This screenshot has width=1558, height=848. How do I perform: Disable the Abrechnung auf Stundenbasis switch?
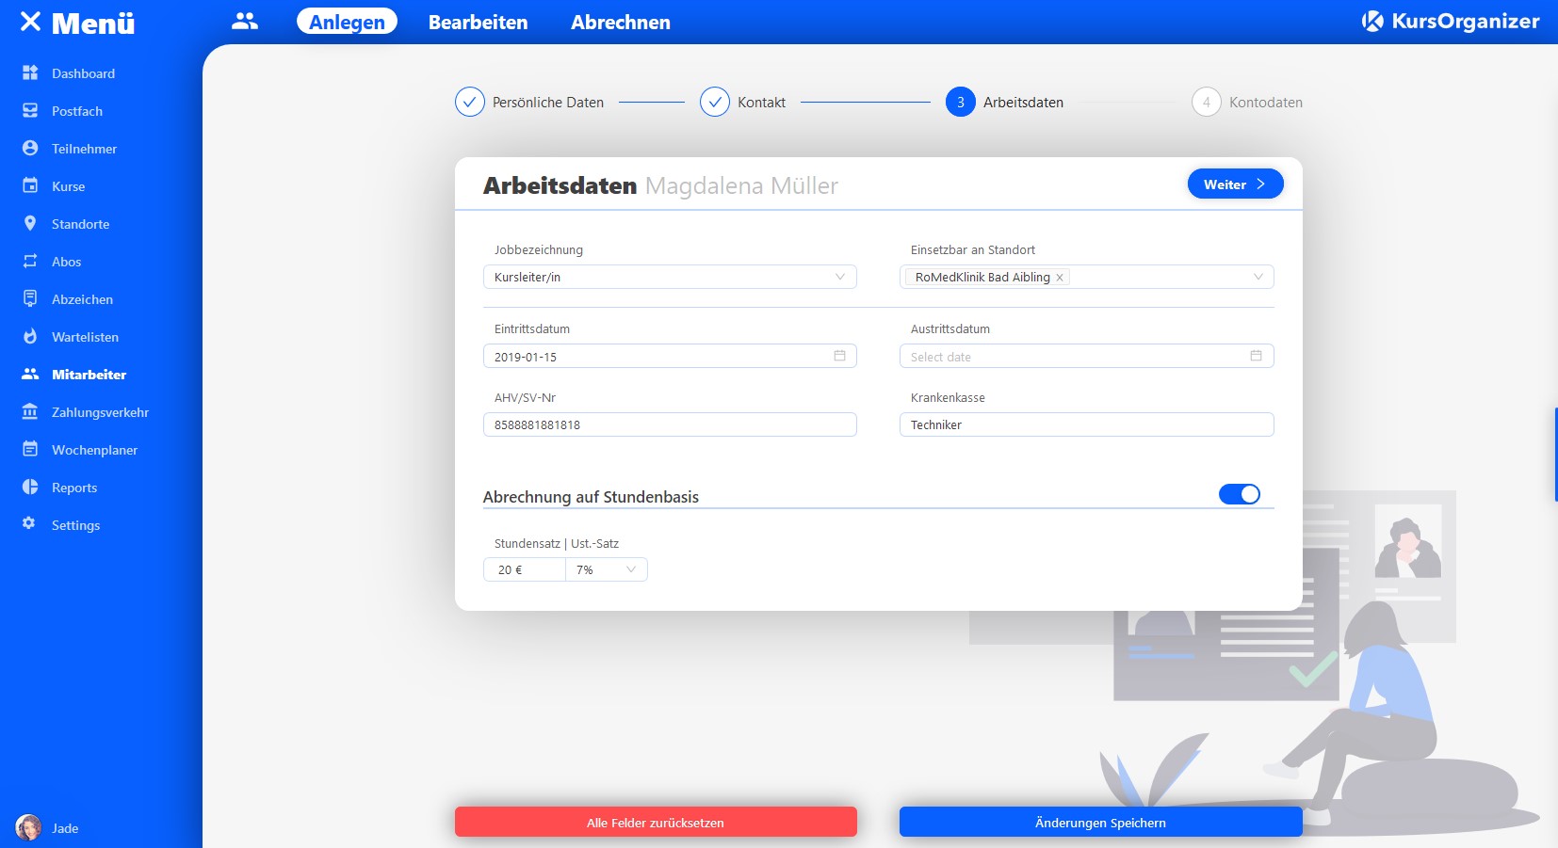point(1239,494)
